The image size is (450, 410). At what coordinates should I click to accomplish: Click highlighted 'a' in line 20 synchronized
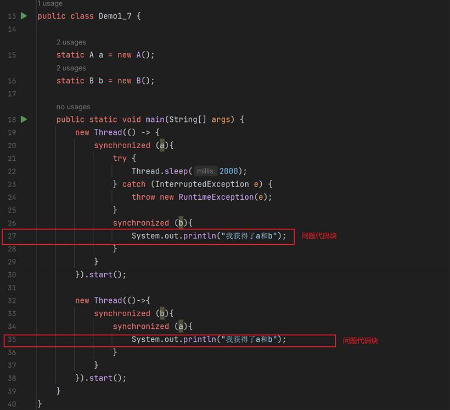[x=162, y=145]
